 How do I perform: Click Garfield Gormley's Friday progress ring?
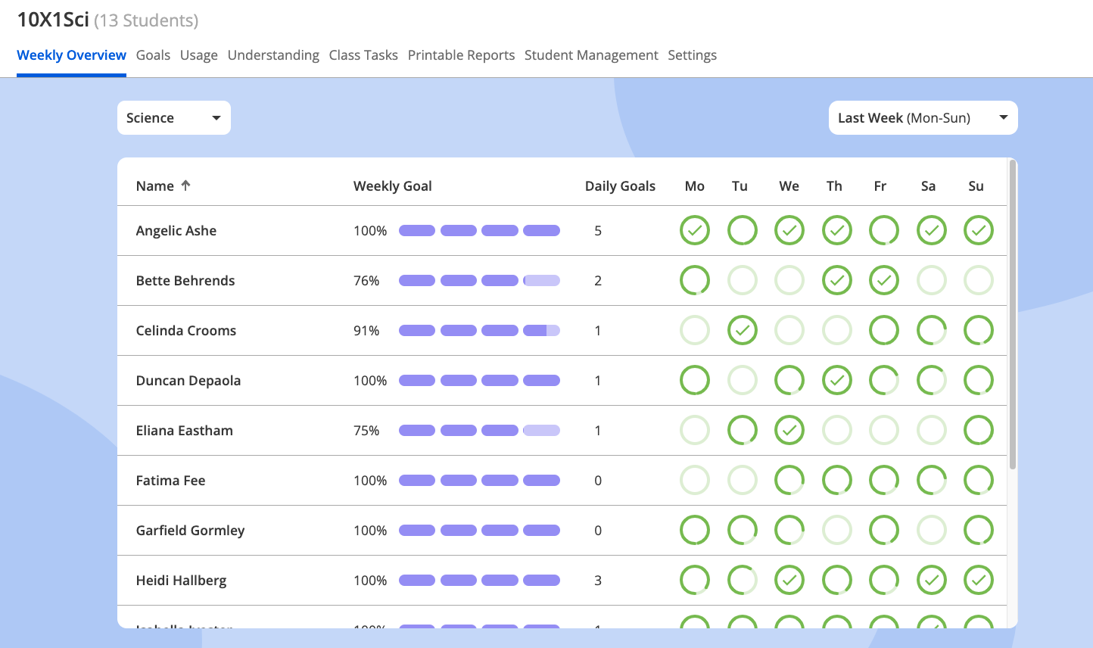click(884, 530)
